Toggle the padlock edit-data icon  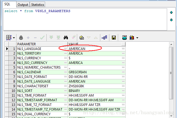pos(21,38)
